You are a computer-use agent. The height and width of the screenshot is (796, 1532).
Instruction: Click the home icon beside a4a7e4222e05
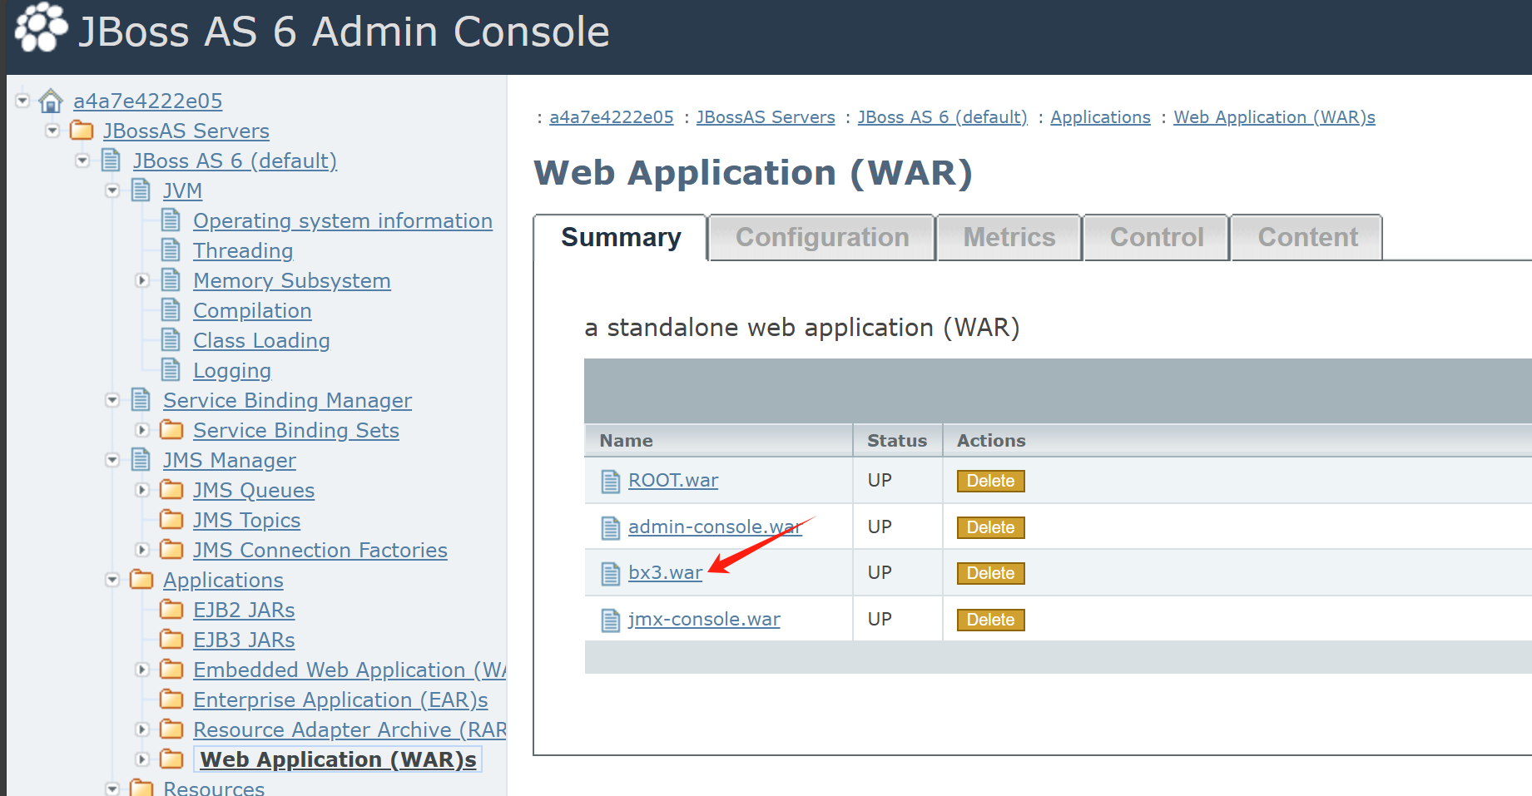coord(51,101)
